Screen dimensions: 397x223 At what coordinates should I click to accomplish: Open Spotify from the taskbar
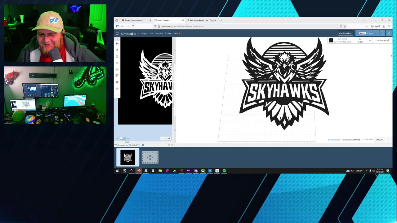tap(224, 171)
